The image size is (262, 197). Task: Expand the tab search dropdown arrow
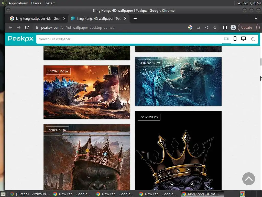point(256,18)
